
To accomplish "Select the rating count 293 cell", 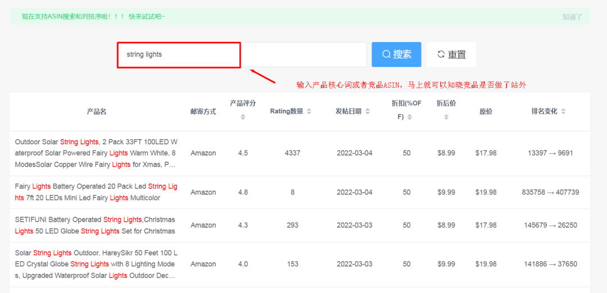I will [x=292, y=225].
